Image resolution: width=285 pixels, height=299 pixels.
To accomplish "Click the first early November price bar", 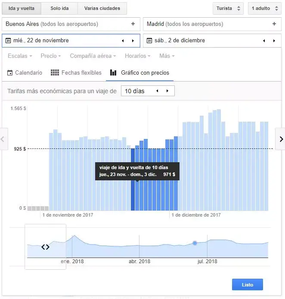I will [x=51, y=172].
